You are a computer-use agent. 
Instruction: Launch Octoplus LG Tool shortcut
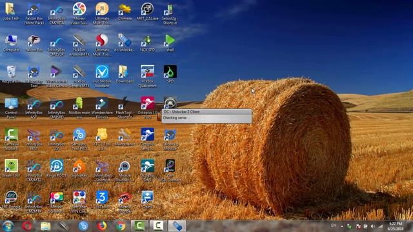(147, 108)
